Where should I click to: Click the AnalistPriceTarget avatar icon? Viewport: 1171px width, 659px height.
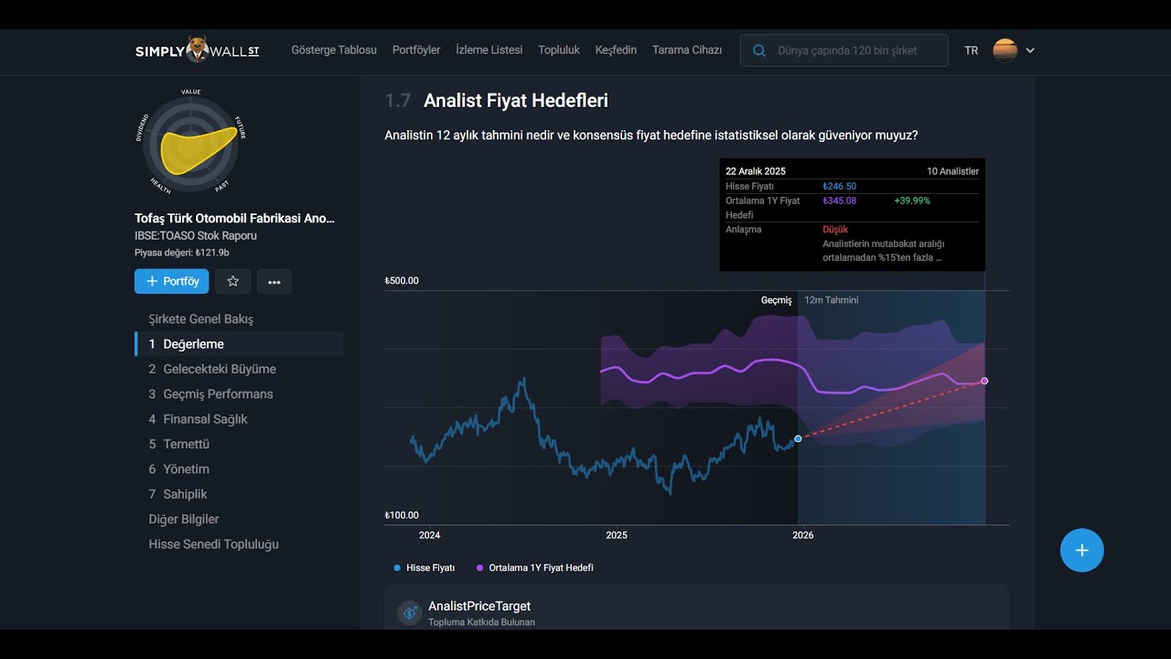410,612
